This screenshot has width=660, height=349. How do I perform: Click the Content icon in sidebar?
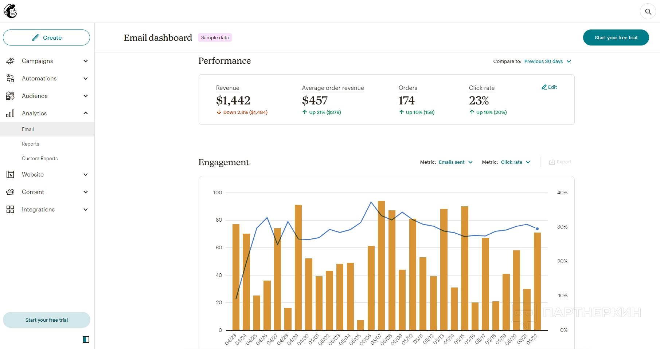click(x=10, y=192)
